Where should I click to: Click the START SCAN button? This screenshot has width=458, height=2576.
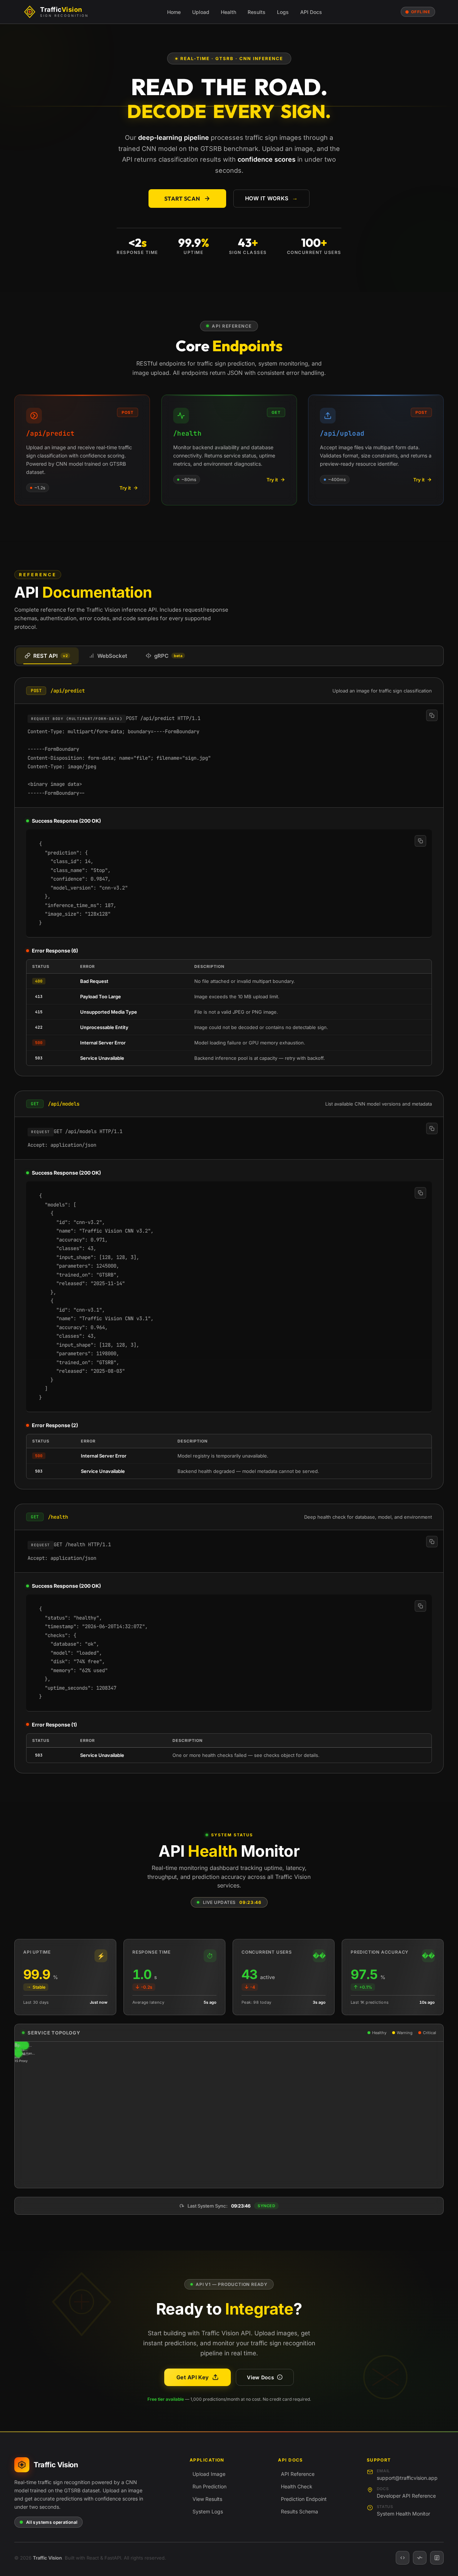187,198
